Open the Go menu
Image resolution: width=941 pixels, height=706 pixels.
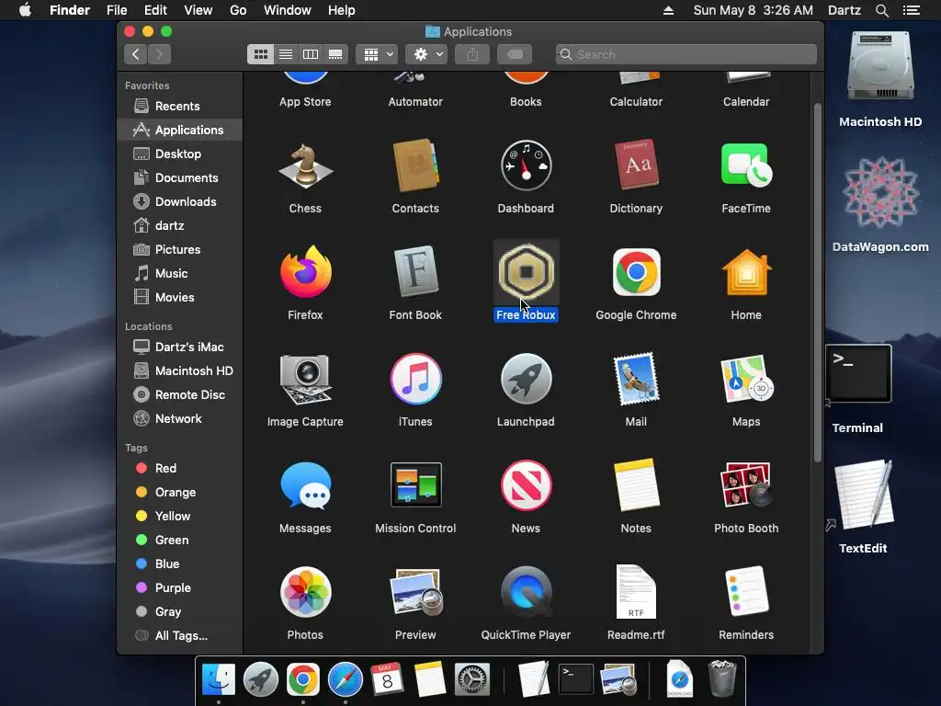(x=238, y=10)
